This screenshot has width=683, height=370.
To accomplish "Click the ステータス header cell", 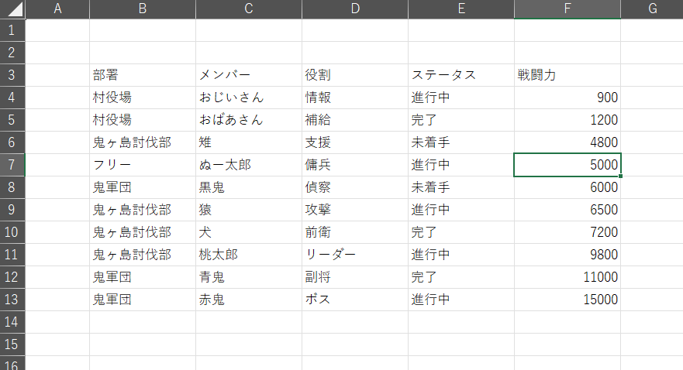I will coord(461,75).
